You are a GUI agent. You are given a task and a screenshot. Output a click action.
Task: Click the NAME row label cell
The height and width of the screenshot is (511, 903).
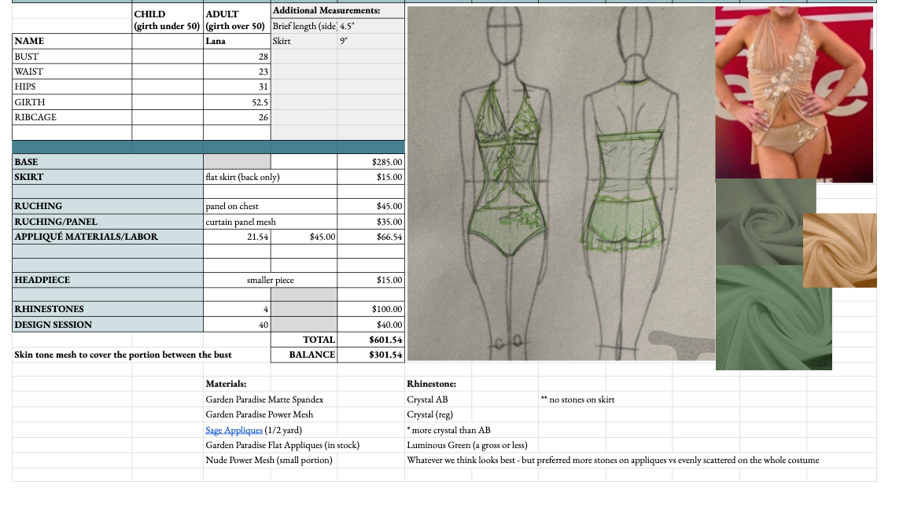pos(72,41)
